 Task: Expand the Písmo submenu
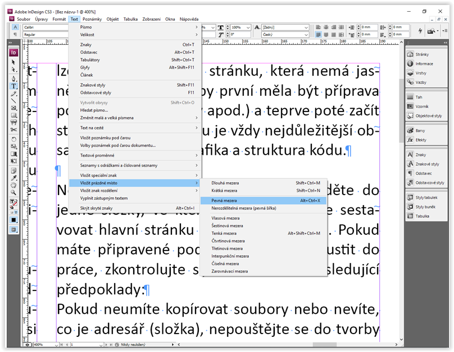(x=135, y=27)
